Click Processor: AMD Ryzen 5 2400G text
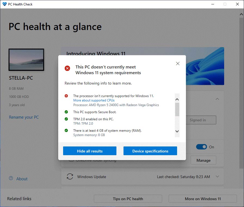 [x=116, y=105]
